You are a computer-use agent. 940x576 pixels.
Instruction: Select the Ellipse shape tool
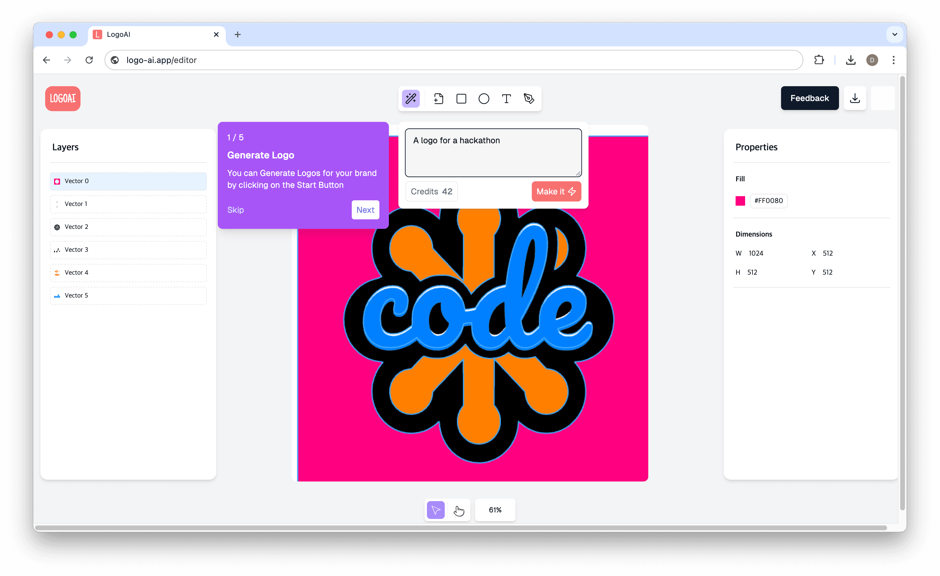point(484,98)
